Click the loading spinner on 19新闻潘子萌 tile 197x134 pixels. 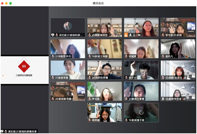(141, 112)
